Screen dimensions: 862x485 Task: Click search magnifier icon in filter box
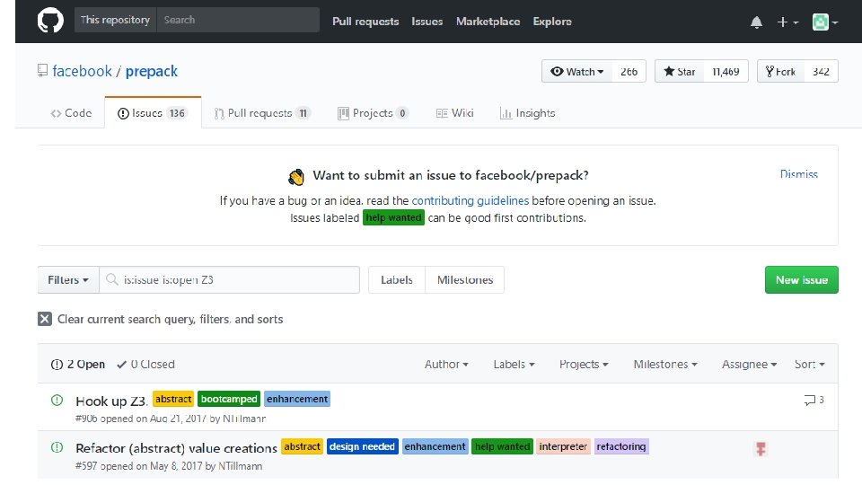(x=112, y=280)
